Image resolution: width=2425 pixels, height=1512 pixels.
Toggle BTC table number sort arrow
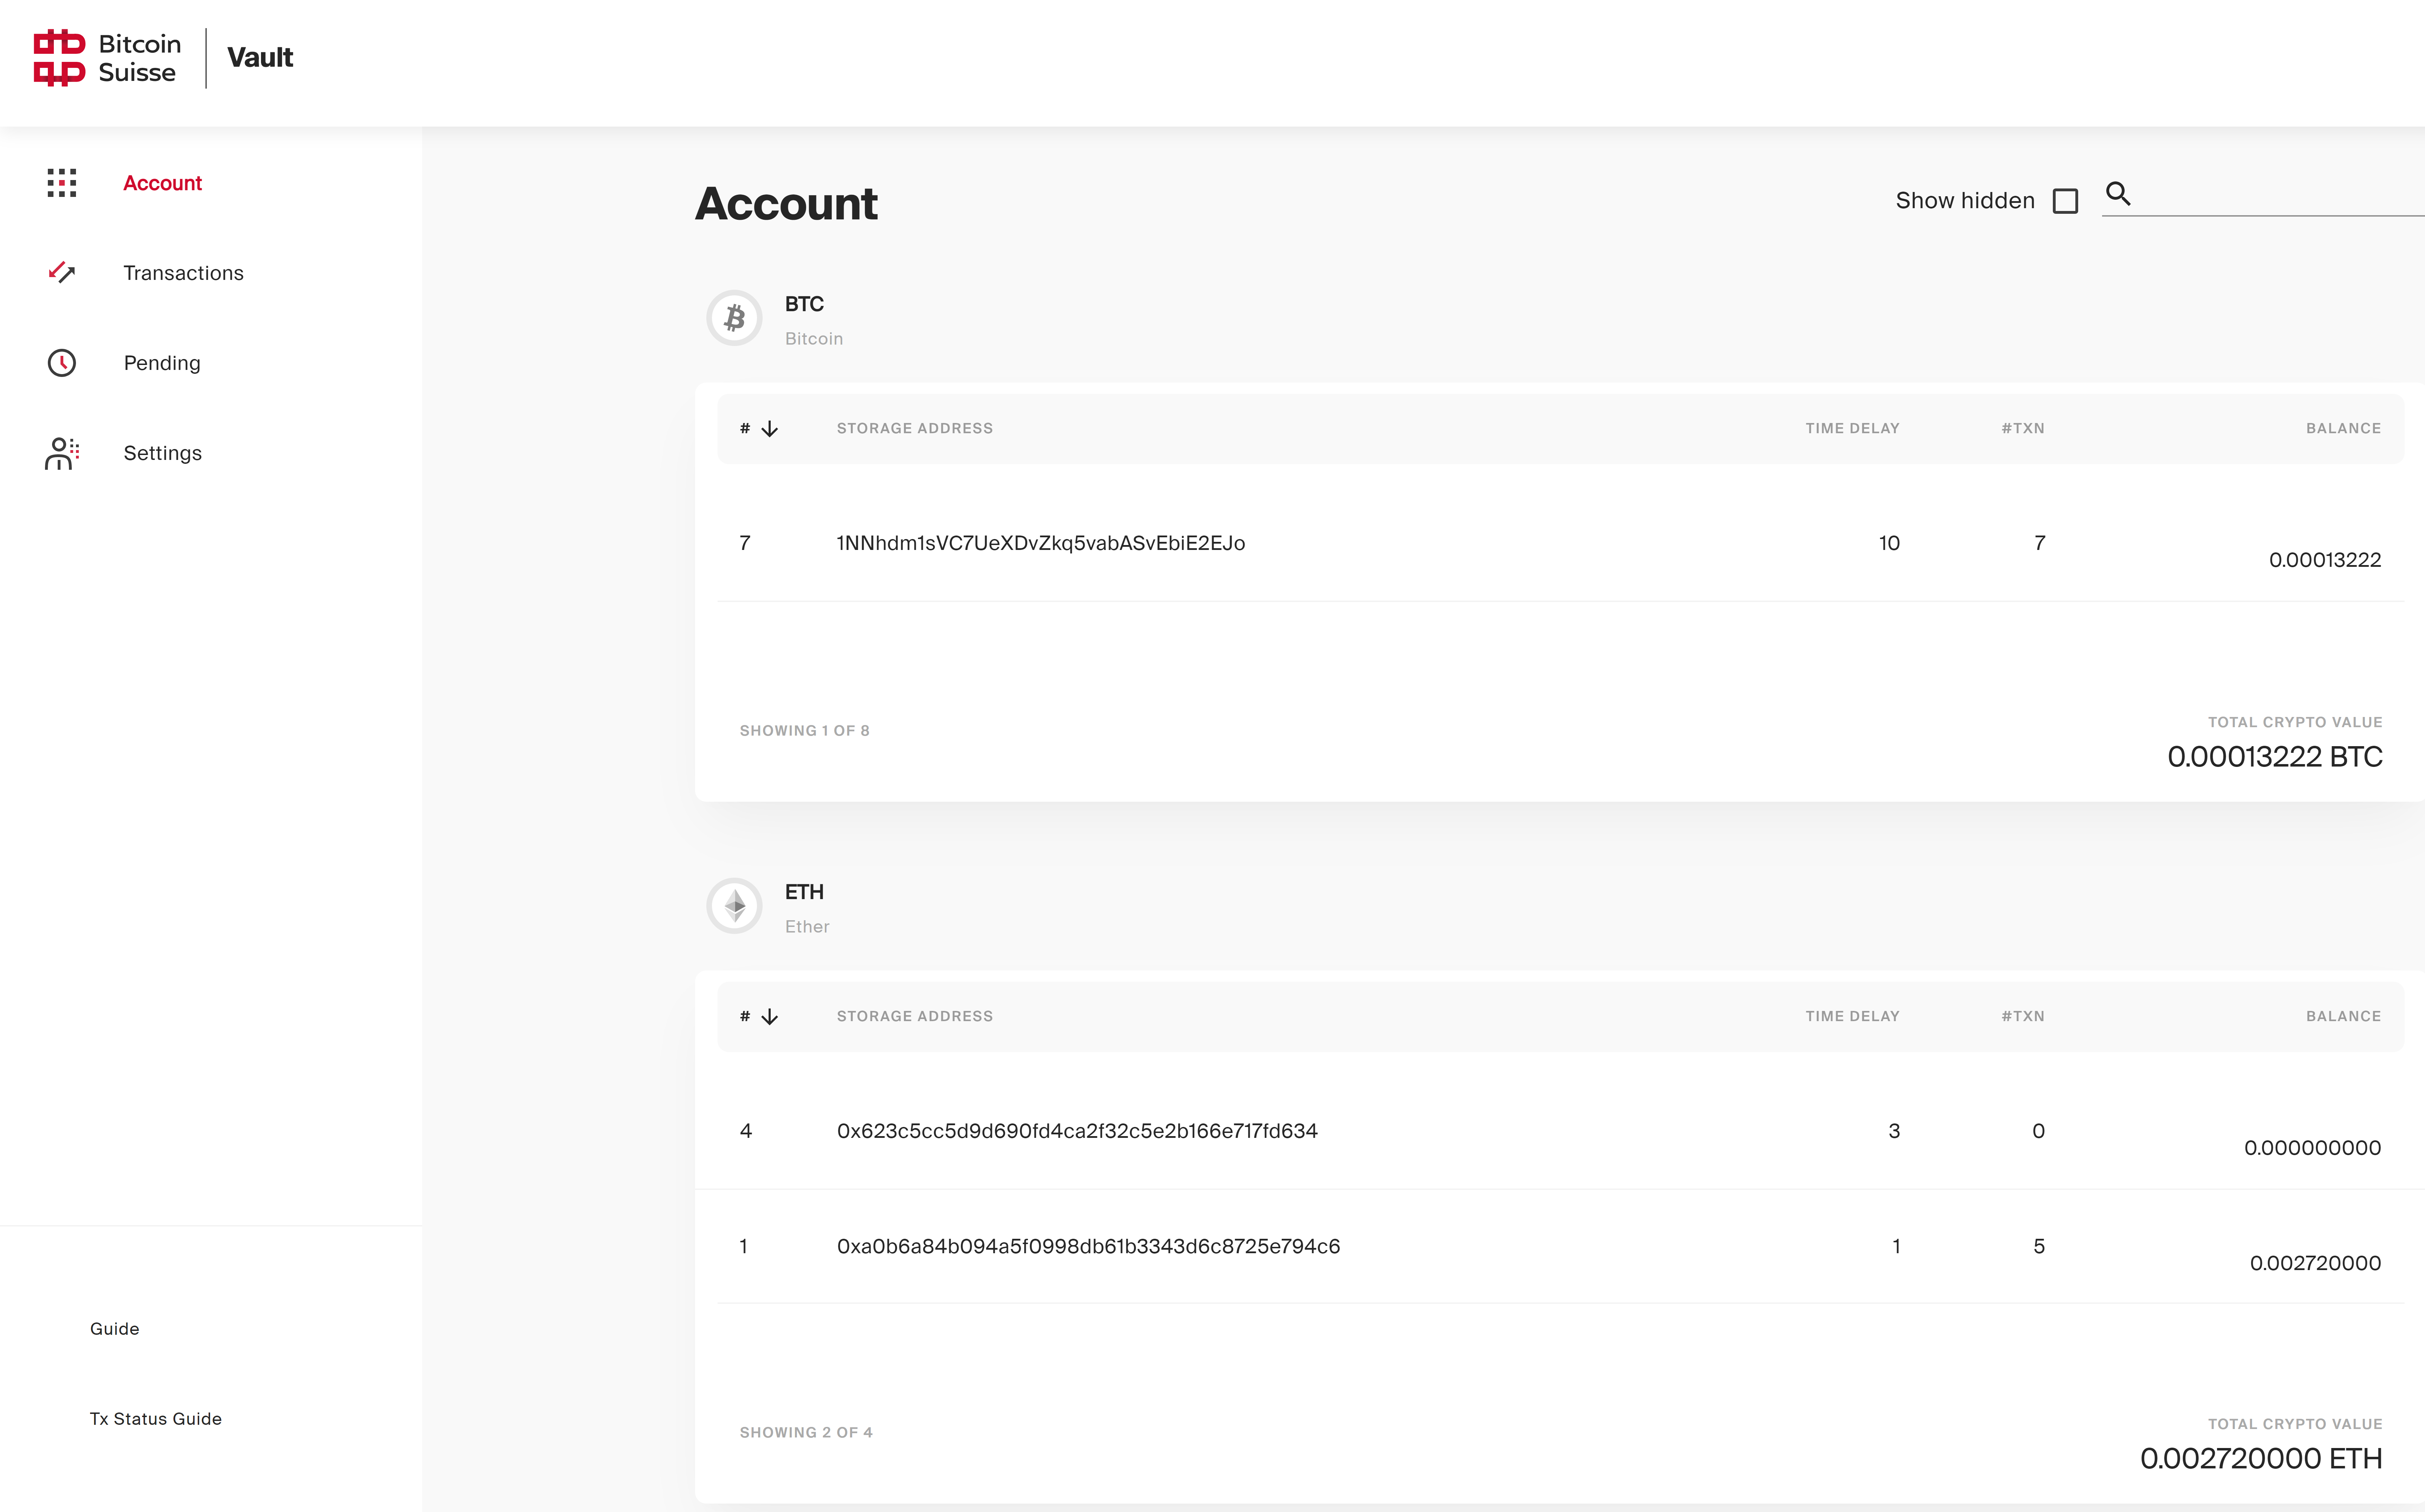[x=769, y=429]
